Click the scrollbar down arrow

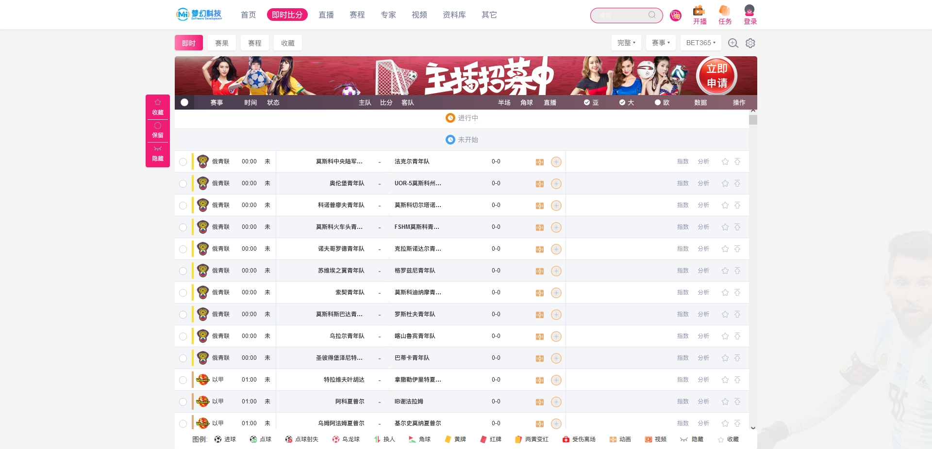(753, 428)
